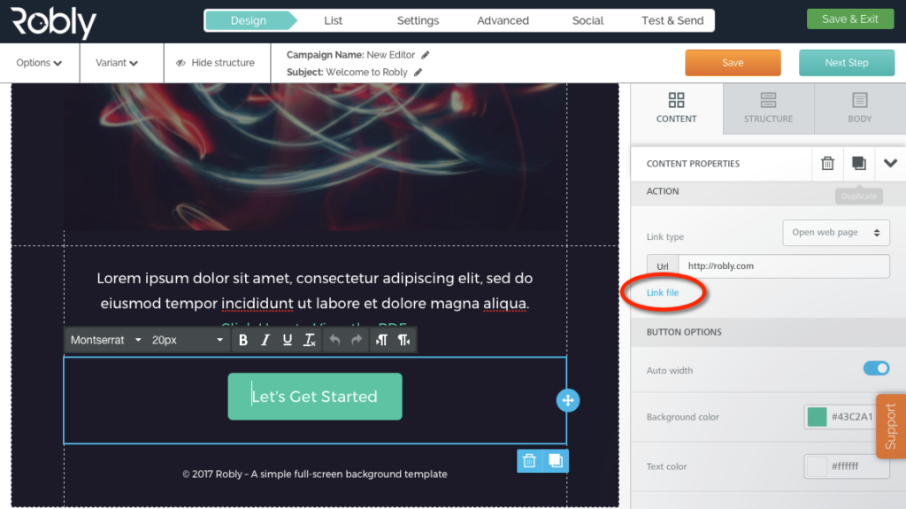Pick the Background color green swatch

[817, 416]
